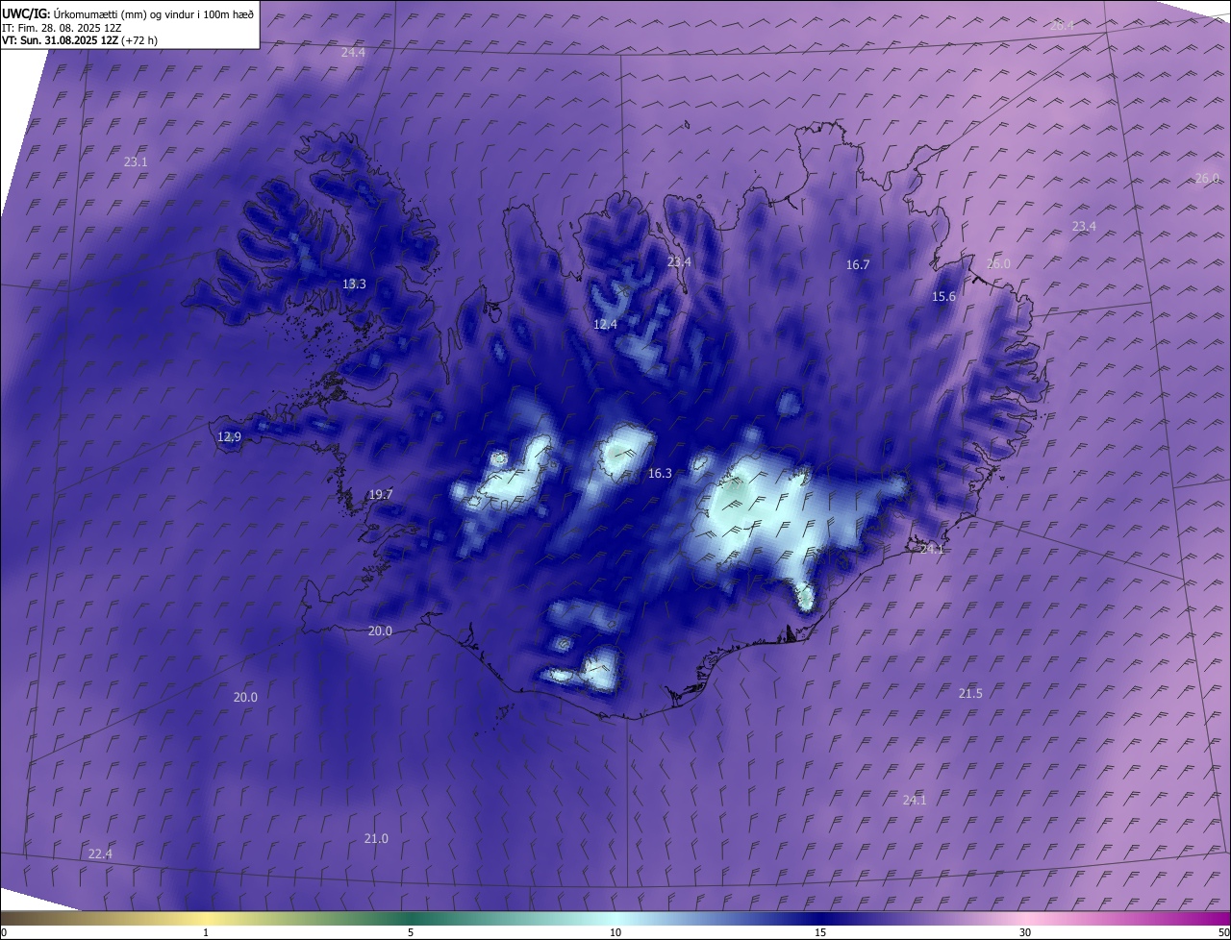Click the UWC/IG Úrkomumætti title line
Image resolution: width=1231 pixels, height=940 pixels.
pyautogui.click(x=128, y=13)
